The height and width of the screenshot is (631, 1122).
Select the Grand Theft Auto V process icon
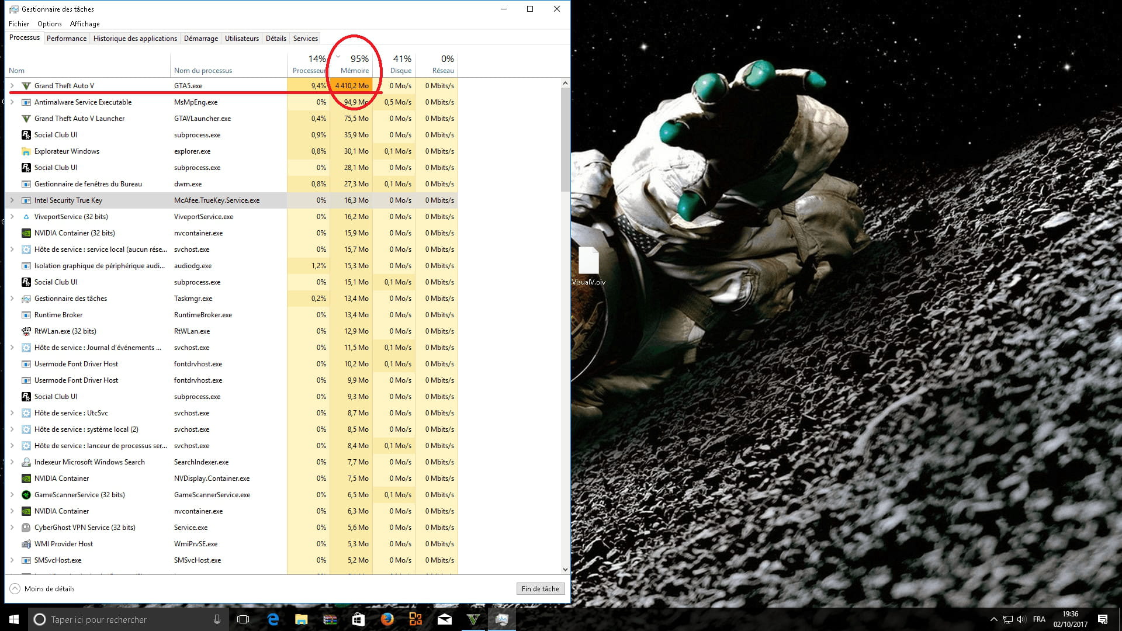coord(26,86)
